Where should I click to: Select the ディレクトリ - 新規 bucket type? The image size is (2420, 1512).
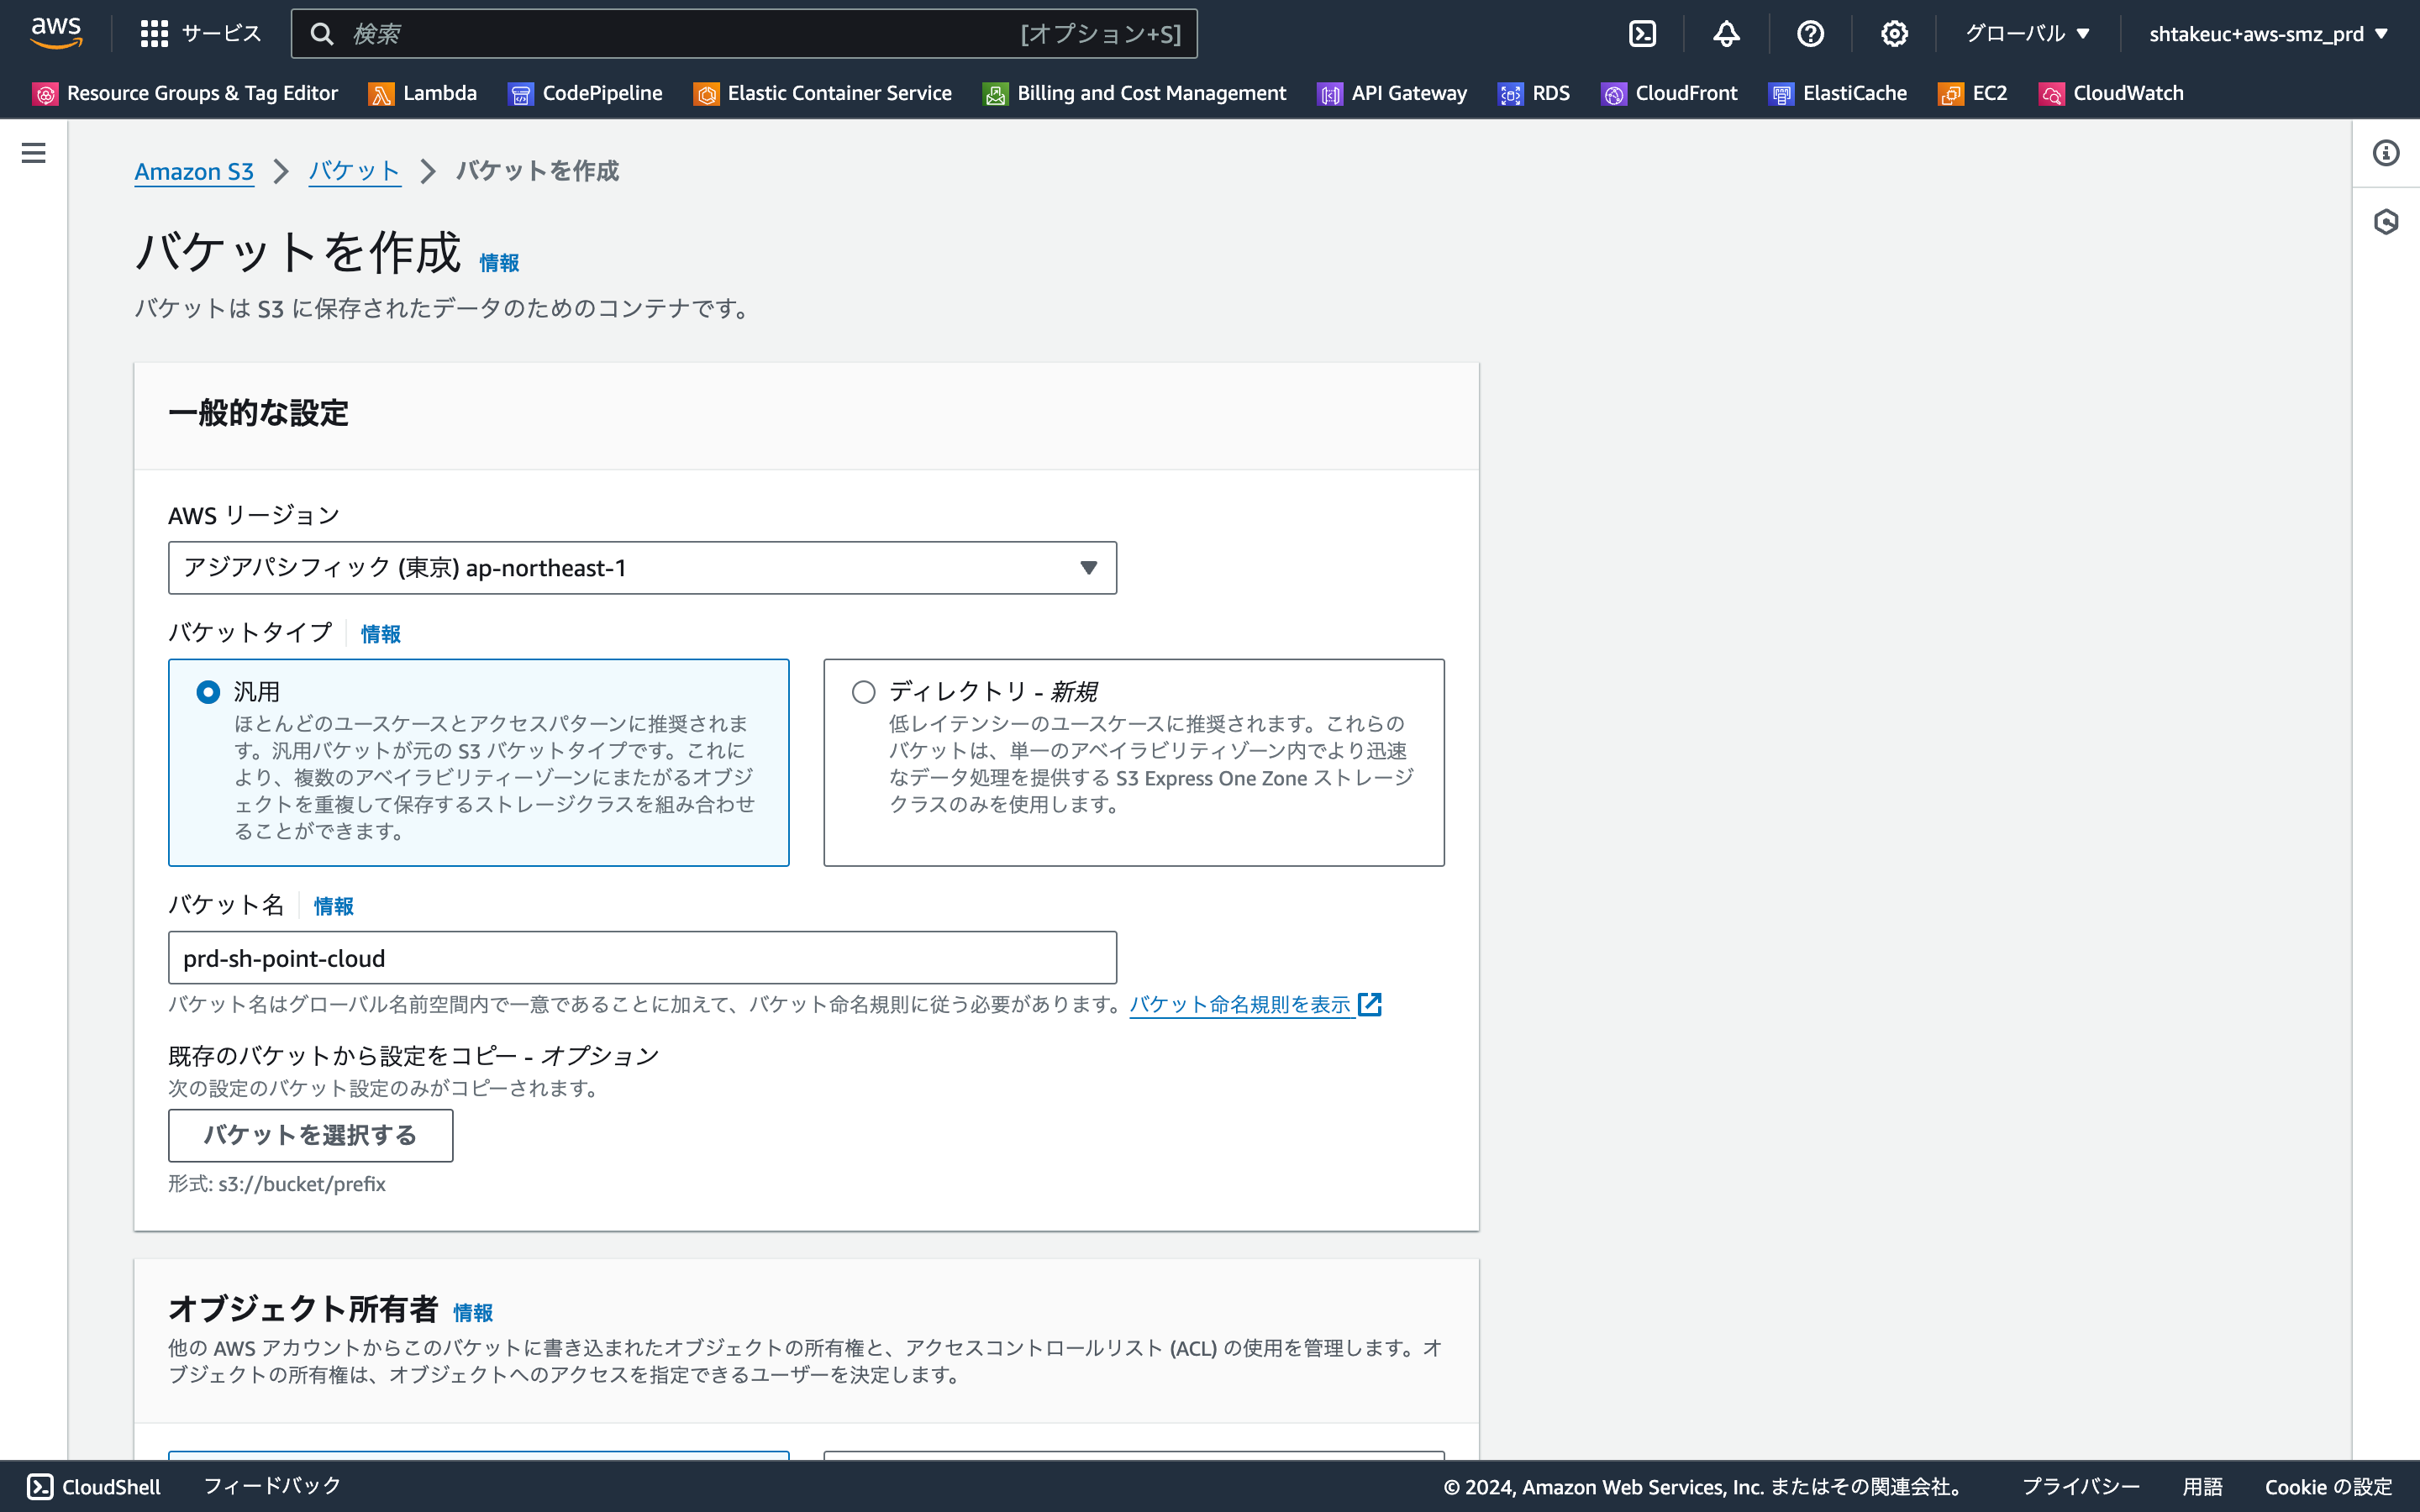point(864,692)
